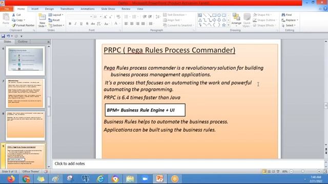This screenshot has width=328, height=184.
Task: Click the Find binoculars icon
Action: [x=283, y=15]
